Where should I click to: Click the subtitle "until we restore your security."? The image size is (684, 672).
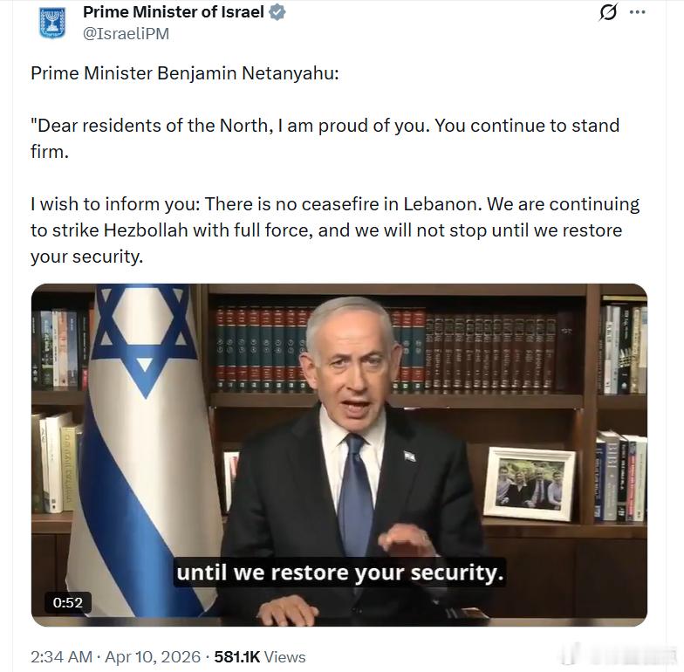340,573
